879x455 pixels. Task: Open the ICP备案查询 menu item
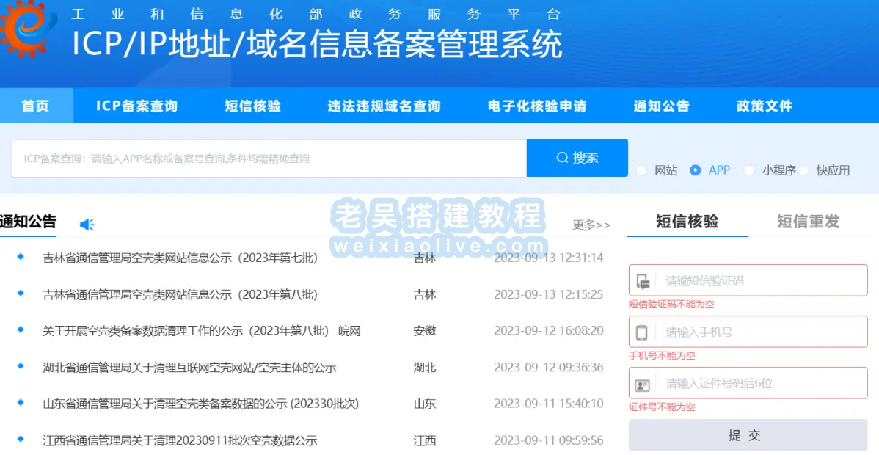[136, 106]
